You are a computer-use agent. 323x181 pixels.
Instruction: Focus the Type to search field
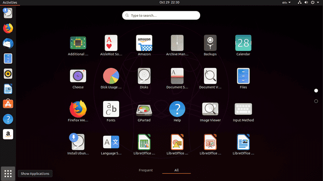[x=161, y=15]
